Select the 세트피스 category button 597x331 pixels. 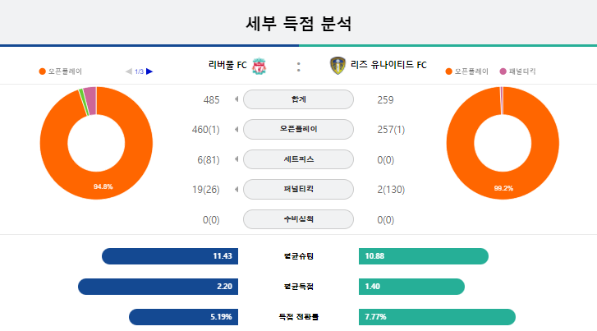[299, 159]
